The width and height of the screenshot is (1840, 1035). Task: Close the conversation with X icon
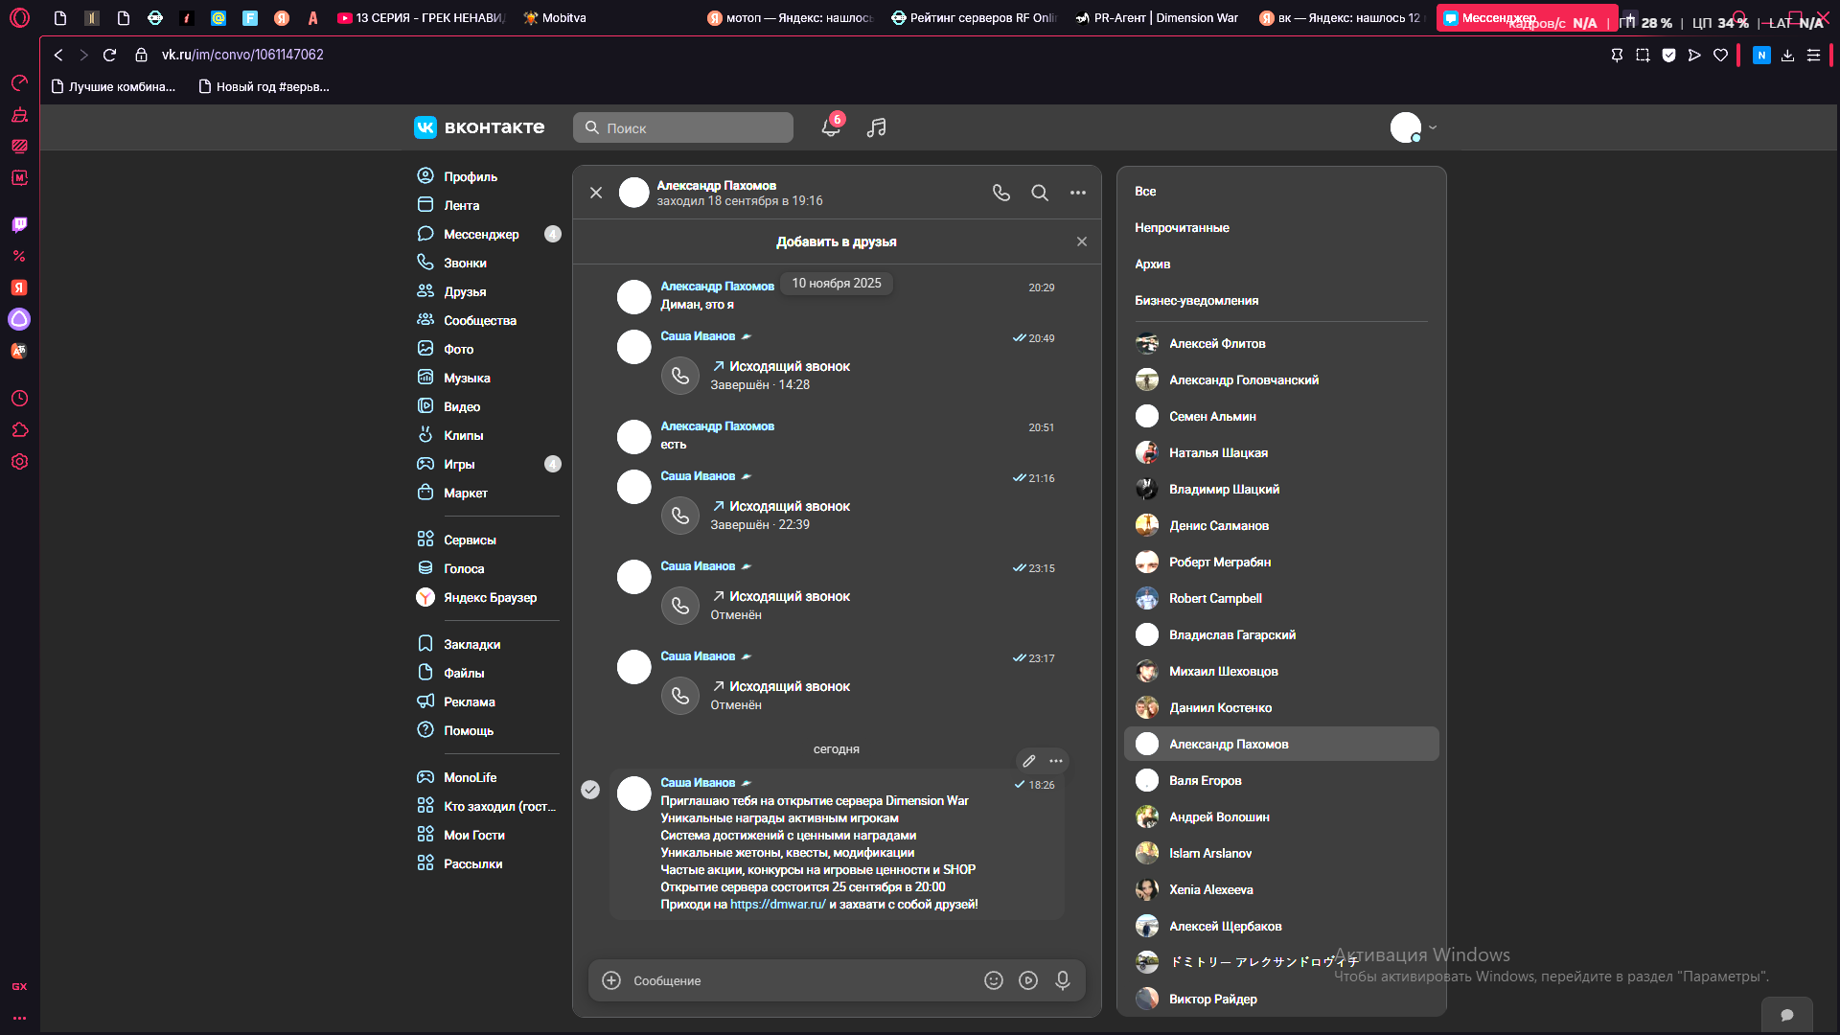click(x=596, y=193)
